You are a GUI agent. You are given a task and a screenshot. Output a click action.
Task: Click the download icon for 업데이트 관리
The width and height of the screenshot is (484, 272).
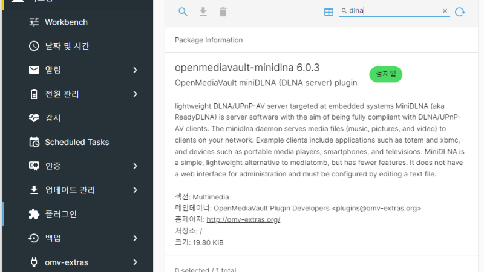tap(34, 190)
